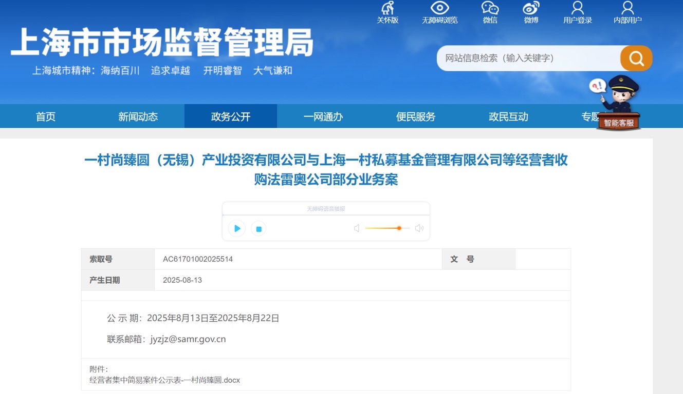The height and width of the screenshot is (394, 683).
Task: Open 无障碍浏览 eye icon
Action: pyautogui.click(x=439, y=13)
